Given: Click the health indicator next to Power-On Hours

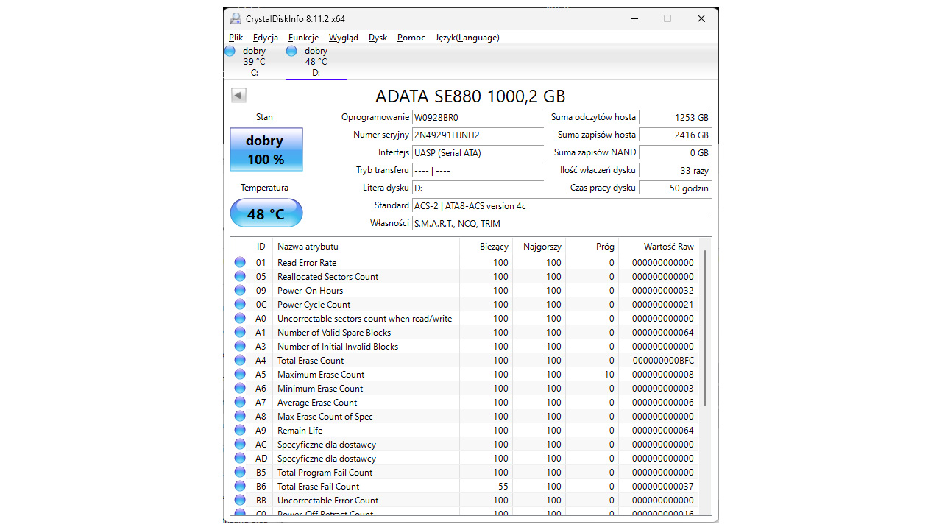Looking at the screenshot, I should click(x=239, y=290).
